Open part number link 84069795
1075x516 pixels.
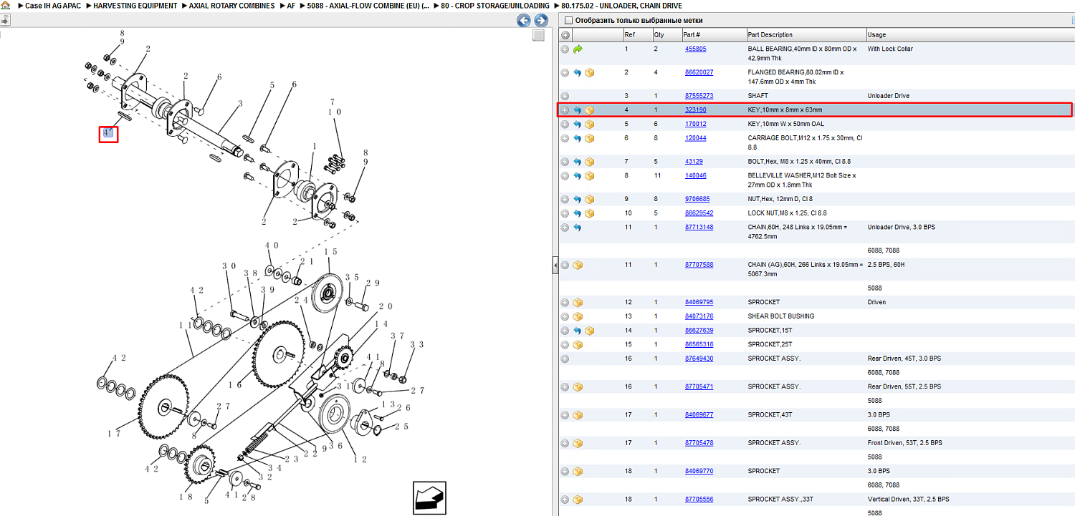699,302
